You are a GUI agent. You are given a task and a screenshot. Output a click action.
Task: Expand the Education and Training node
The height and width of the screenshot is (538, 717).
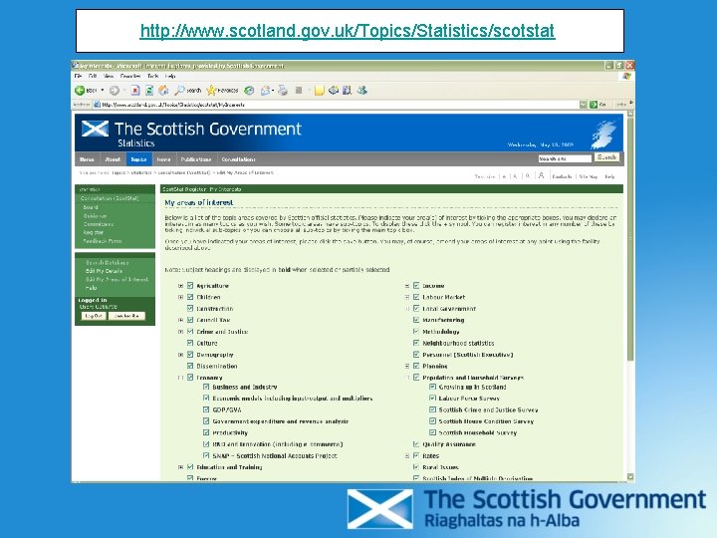click(x=180, y=467)
